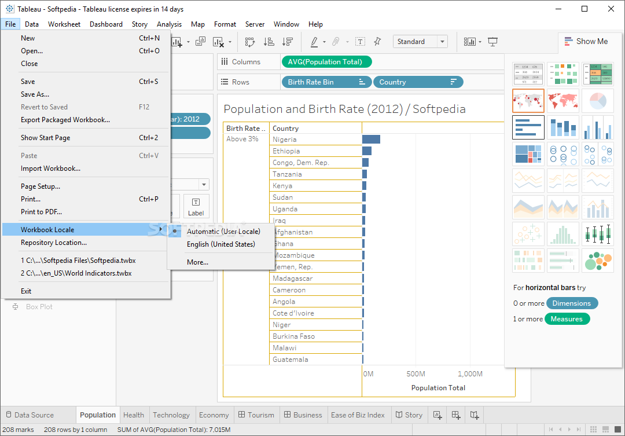Click the Nigeria bar in chart
This screenshot has width=625, height=436.
tap(371, 139)
